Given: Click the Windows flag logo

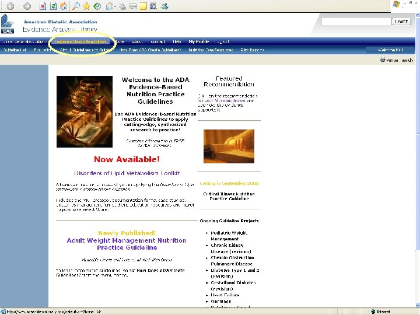Looking at the screenshot, I should [x=396, y=4].
